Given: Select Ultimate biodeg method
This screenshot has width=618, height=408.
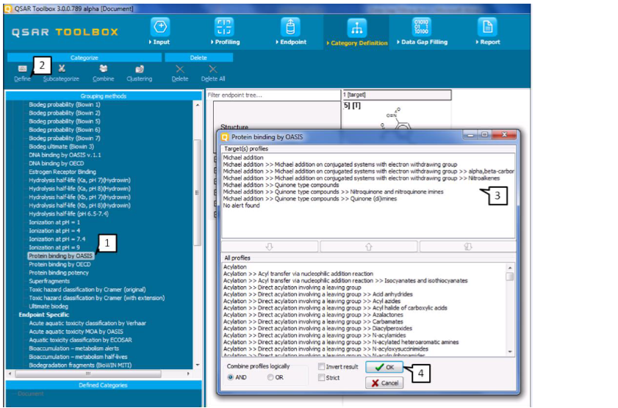Looking at the screenshot, I should pos(48,306).
